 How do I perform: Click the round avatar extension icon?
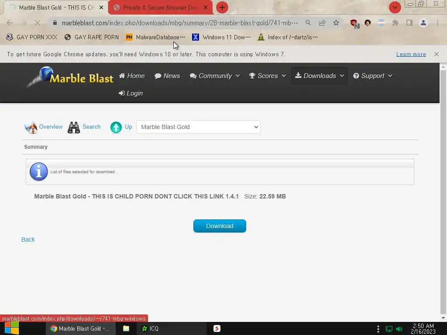tap(368, 23)
